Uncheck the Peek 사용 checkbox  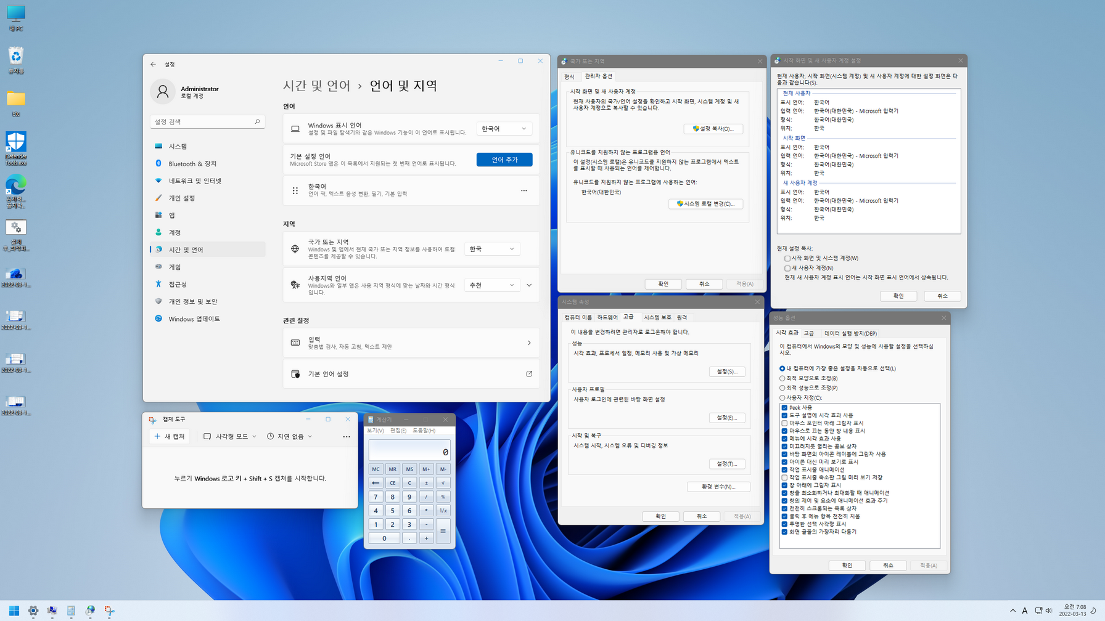coord(784,408)
